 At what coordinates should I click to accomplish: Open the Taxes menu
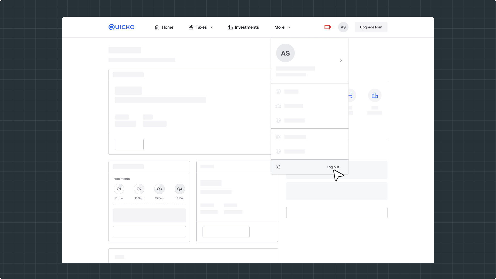coord(201,27)
